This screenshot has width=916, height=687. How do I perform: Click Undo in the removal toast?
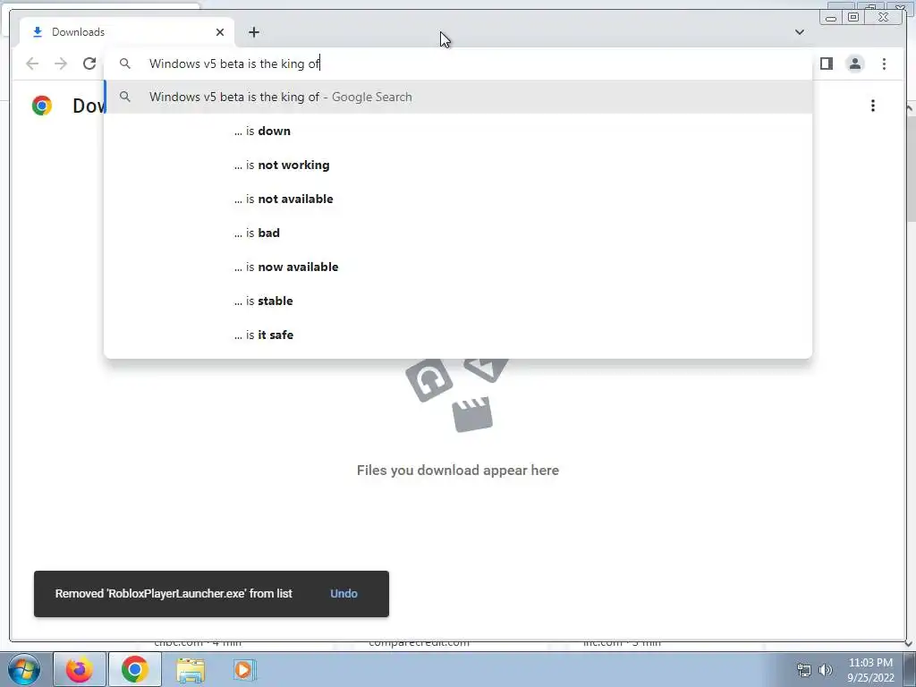coord(343,594)
